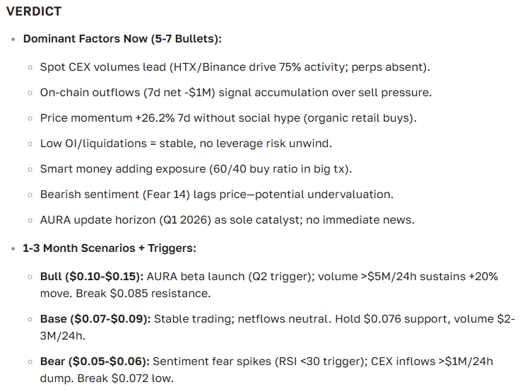Select the 'On-chain outflows' bullet text
This screenshot has height=392, width=520.
pyautogui.click(x=235, y=93)
